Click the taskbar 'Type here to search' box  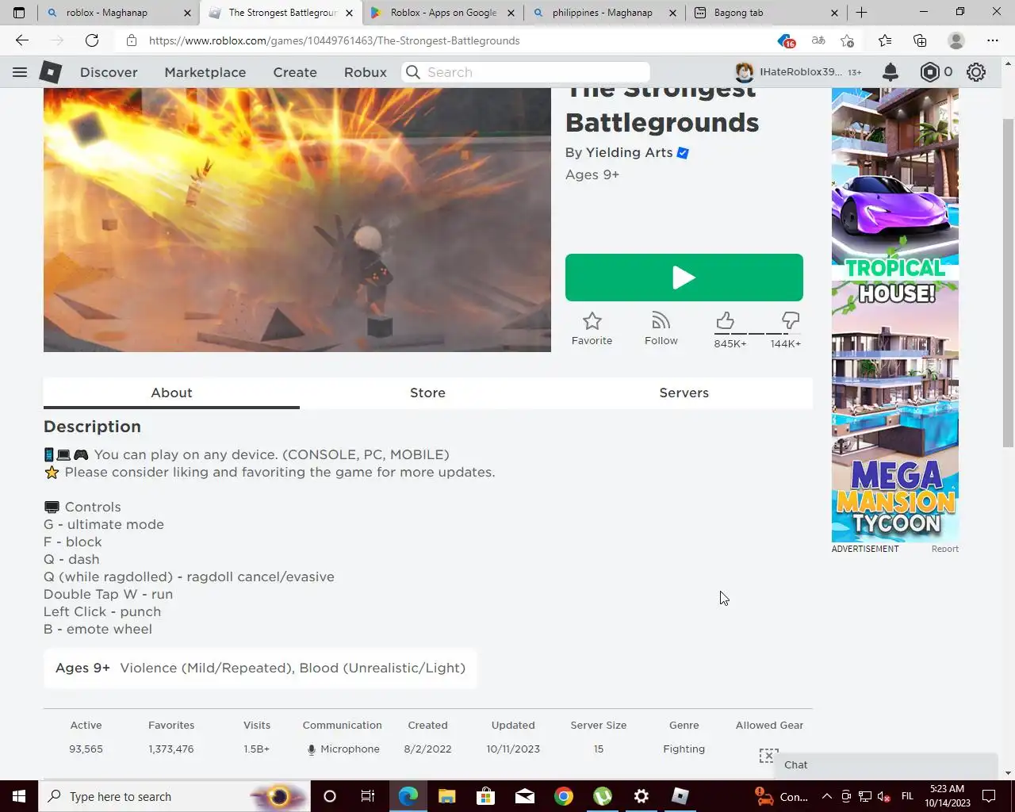click(x=174, y=796)
